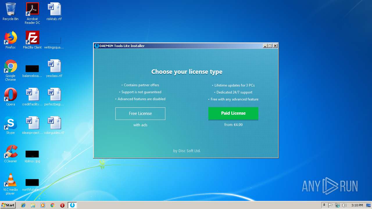
Task: Click the 'Choose your license type' heading
Action: tap(187, 72)
